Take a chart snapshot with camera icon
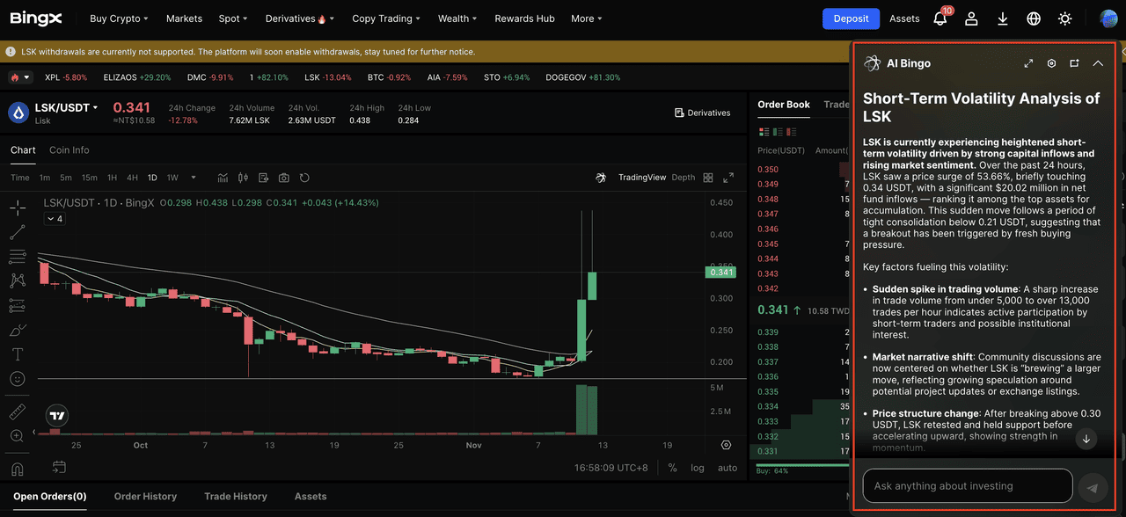 pos(284,178)
